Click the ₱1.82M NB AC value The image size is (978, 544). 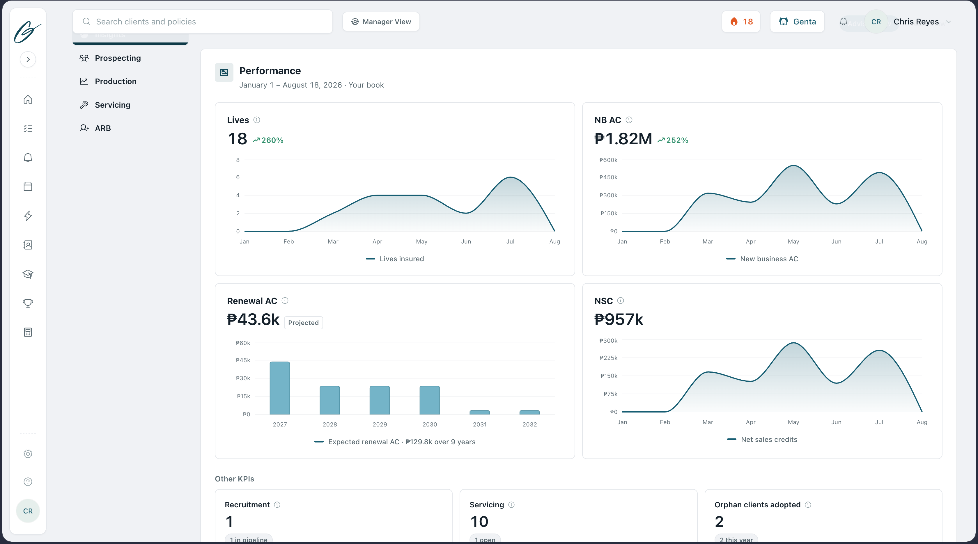click(623, 139)
